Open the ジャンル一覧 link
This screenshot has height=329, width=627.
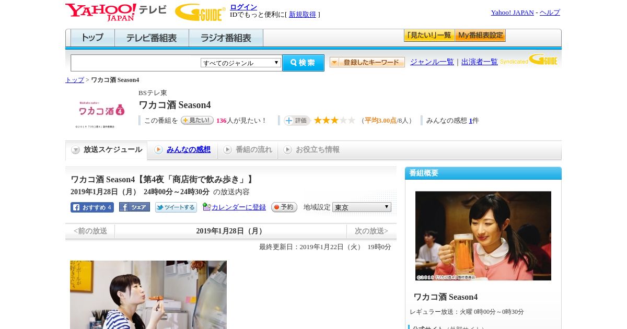(x=432, y=62)
